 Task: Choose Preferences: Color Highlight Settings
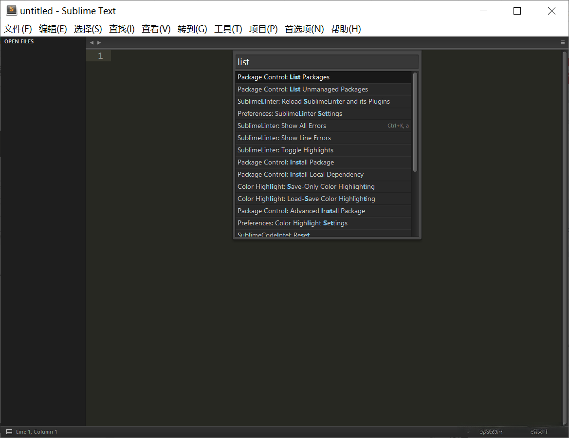[323, 223]
